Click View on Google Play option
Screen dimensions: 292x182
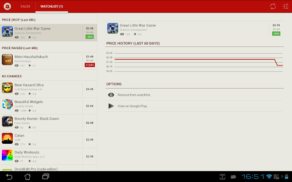(x=194, y=106)
